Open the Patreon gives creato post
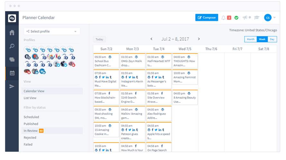286x160 pixels. tap(133, 132)
